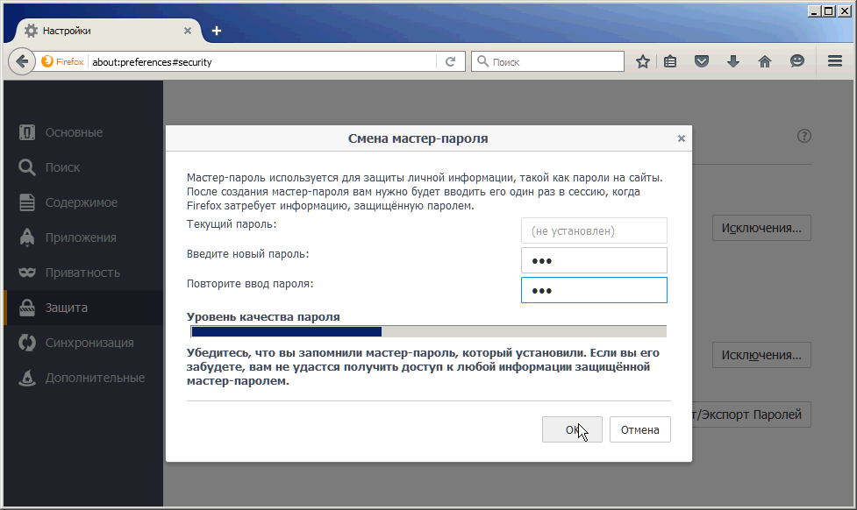This screenshot has width=857, height=510.
Task: Confirm with the OK button
Action: click(572, 429)
